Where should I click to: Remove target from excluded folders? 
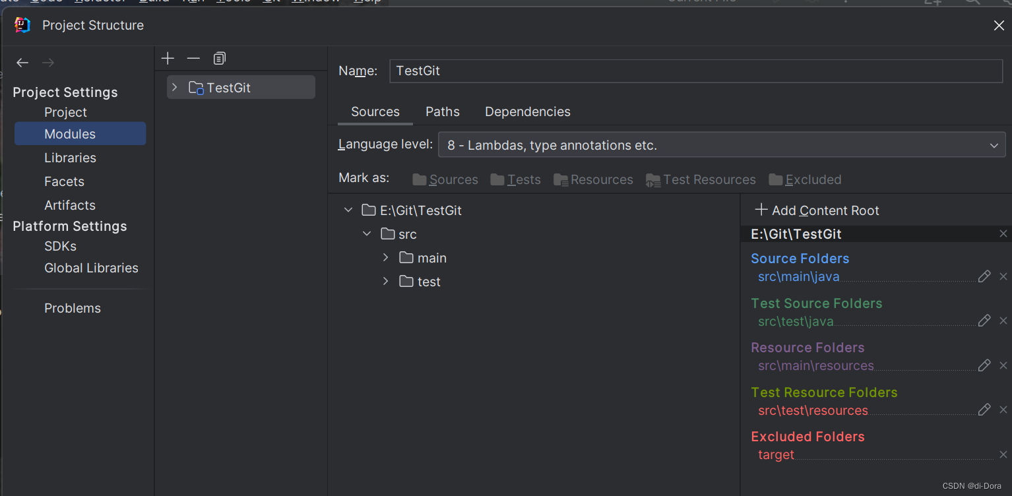tap(1003, 454)
